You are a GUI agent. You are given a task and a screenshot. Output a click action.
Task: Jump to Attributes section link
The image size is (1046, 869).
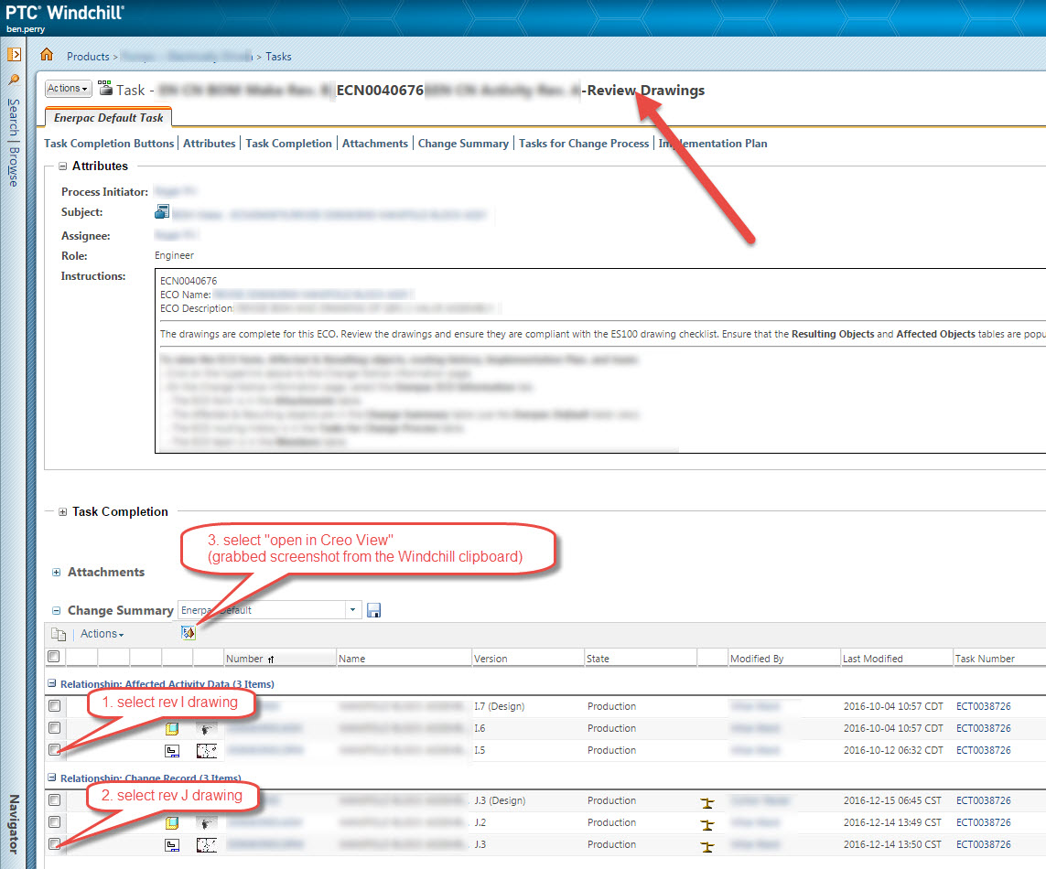(x=210, y=144)
